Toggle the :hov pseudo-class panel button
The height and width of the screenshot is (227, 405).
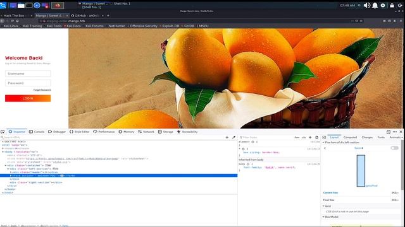pyautogui.click(x=297, y=137)
